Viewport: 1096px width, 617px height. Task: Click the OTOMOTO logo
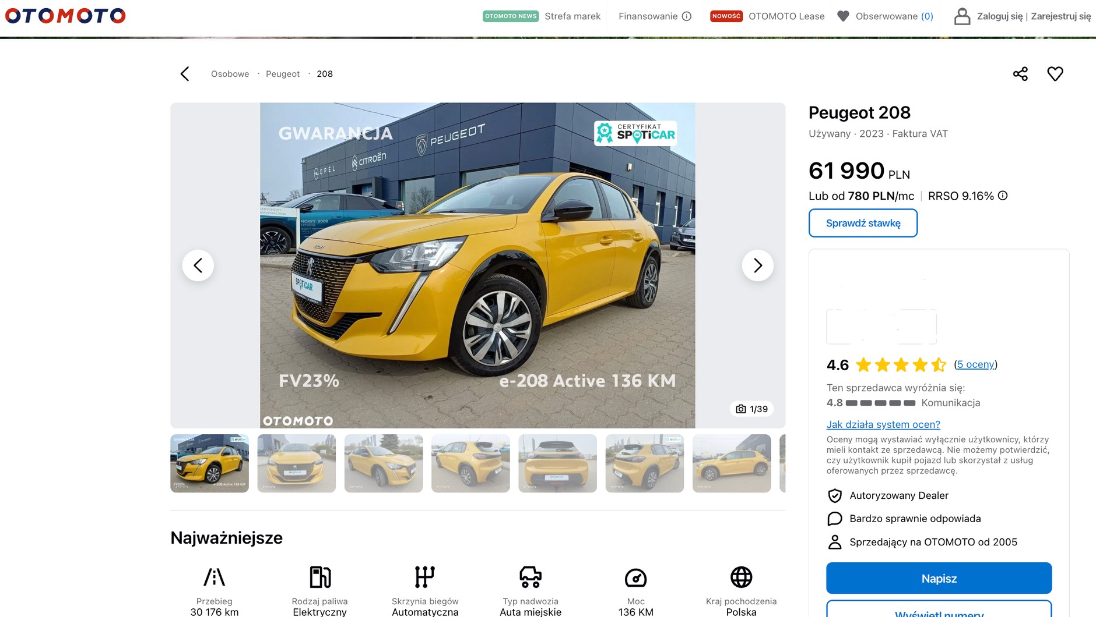tap(65, 16)
